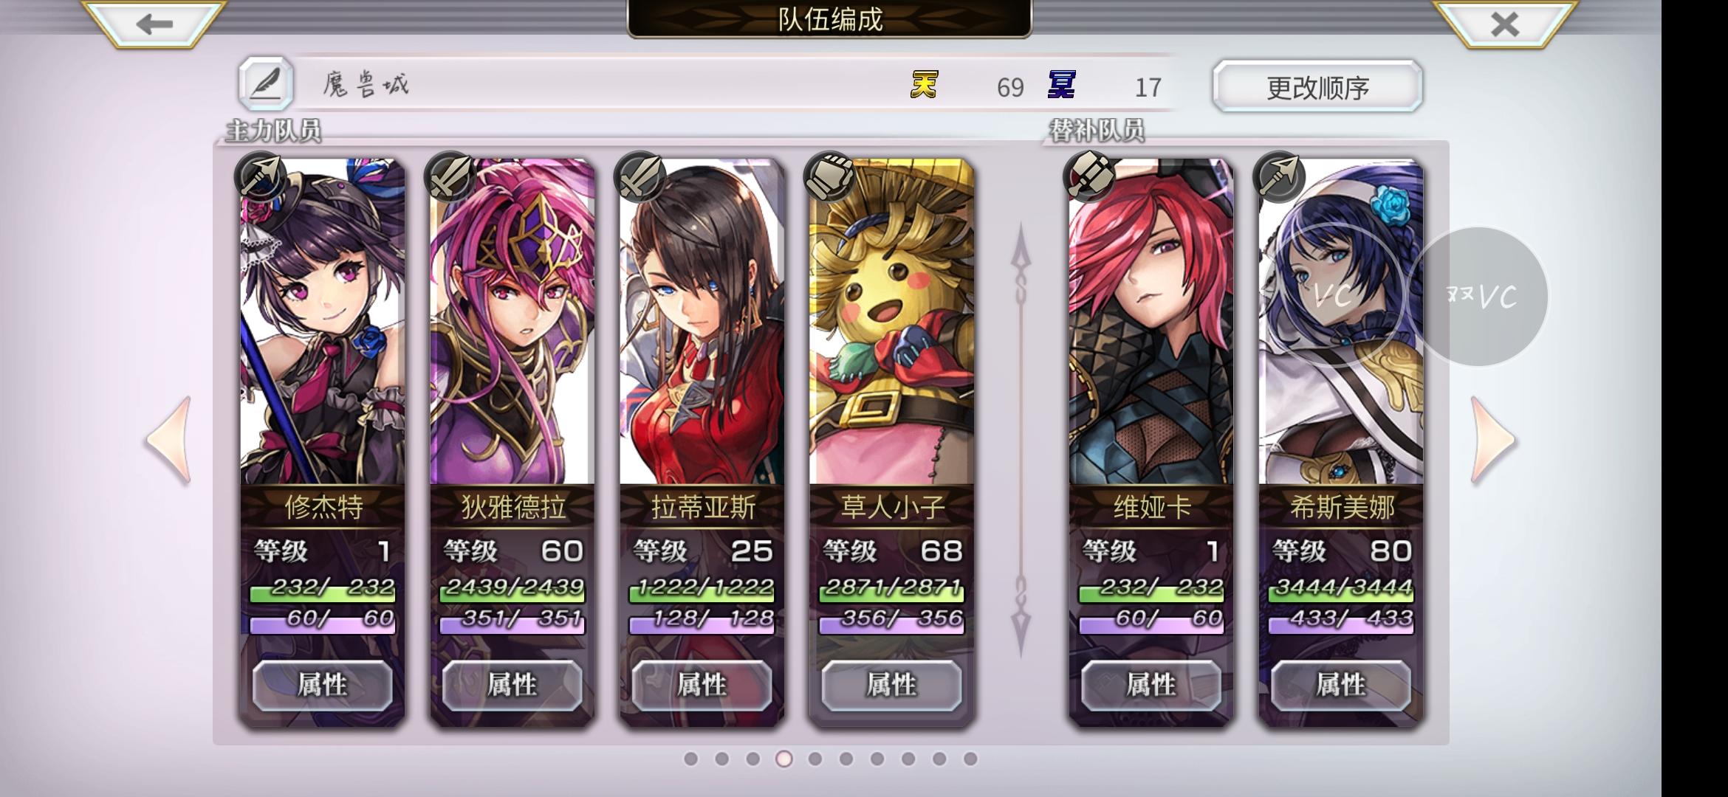Click the fist class icon on 草人小子

[829, 177]
